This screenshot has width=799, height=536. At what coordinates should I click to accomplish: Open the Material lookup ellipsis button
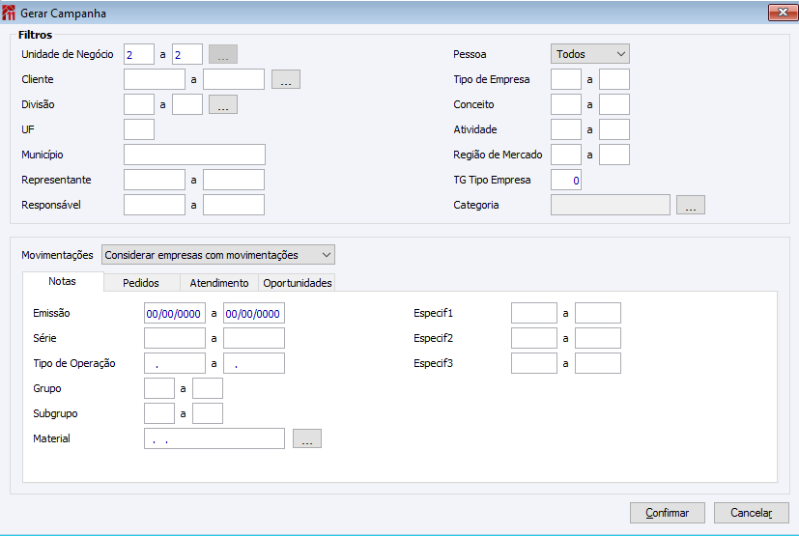pos(306,438)
